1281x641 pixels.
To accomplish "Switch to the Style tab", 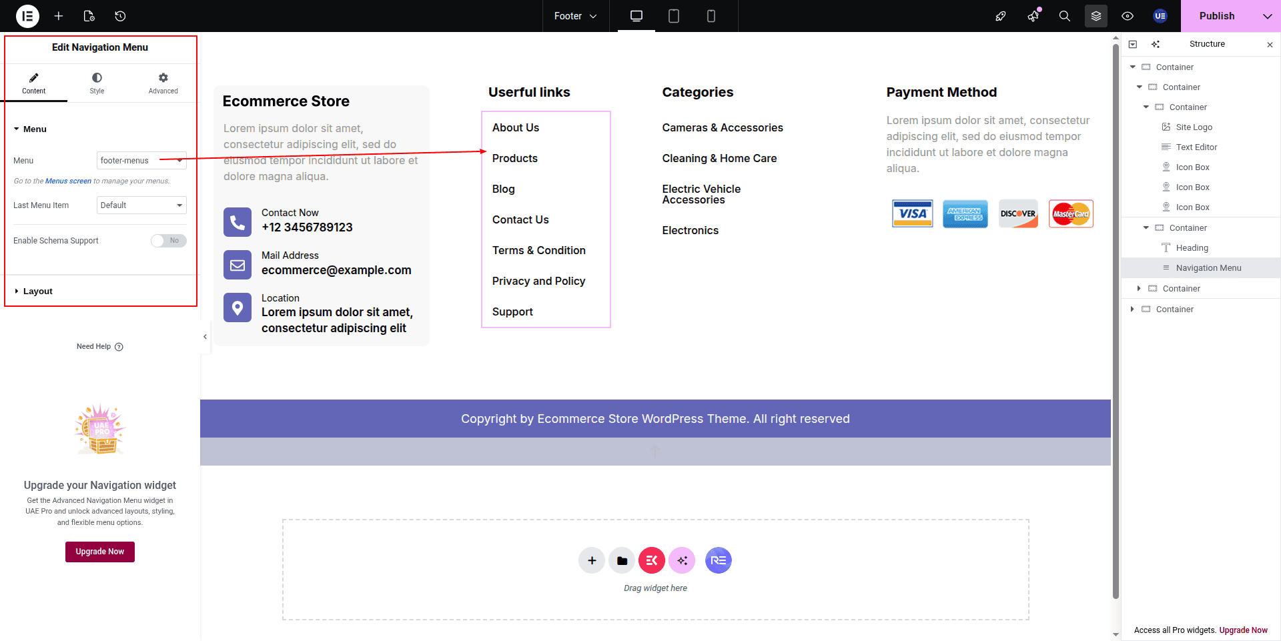I will click(97, 83).
